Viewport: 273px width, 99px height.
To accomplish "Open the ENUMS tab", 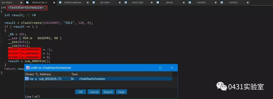I will coord(169,3).
